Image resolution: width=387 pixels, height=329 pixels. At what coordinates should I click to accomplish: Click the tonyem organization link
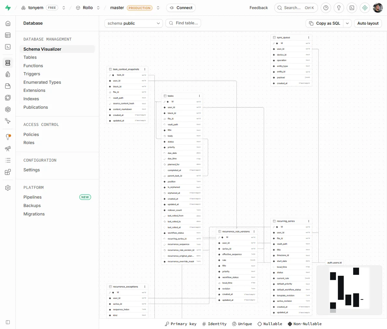(36, 8)
